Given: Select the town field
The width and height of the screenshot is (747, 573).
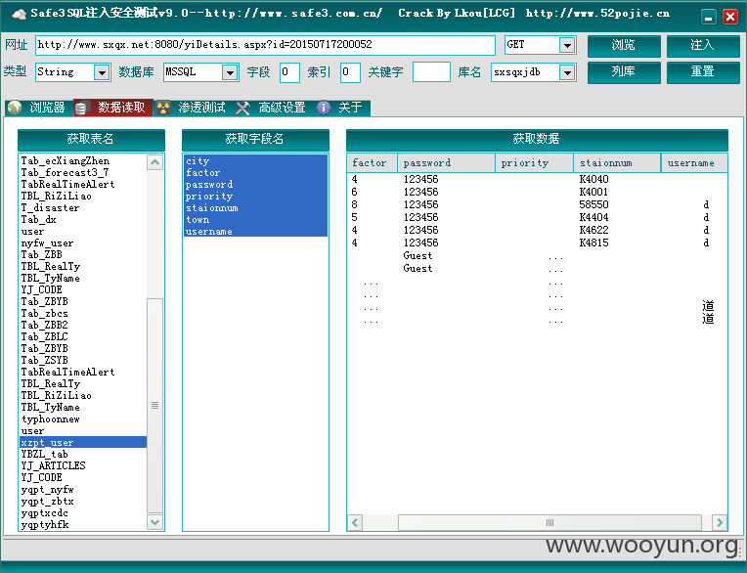Looking at the screenshot, I should click(x=256, y=220).
